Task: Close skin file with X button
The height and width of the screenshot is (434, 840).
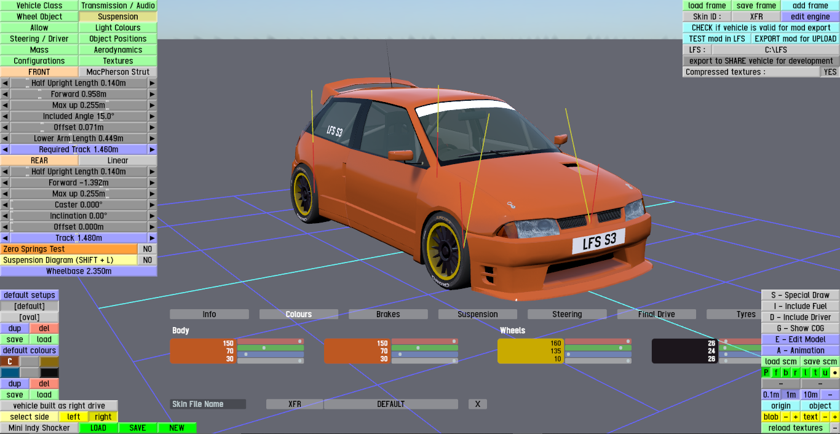Action: tap(478, 404)
